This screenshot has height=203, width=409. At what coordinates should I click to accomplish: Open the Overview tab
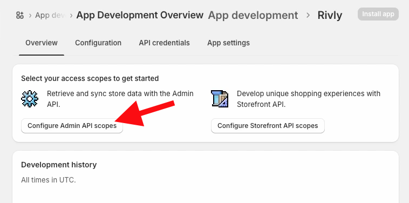pos(42,43)
